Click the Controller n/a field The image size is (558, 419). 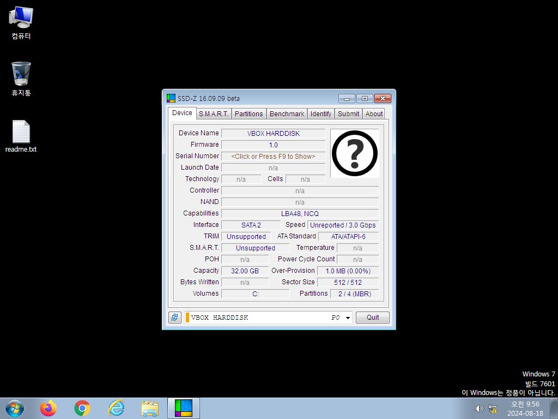pos(300,191)
